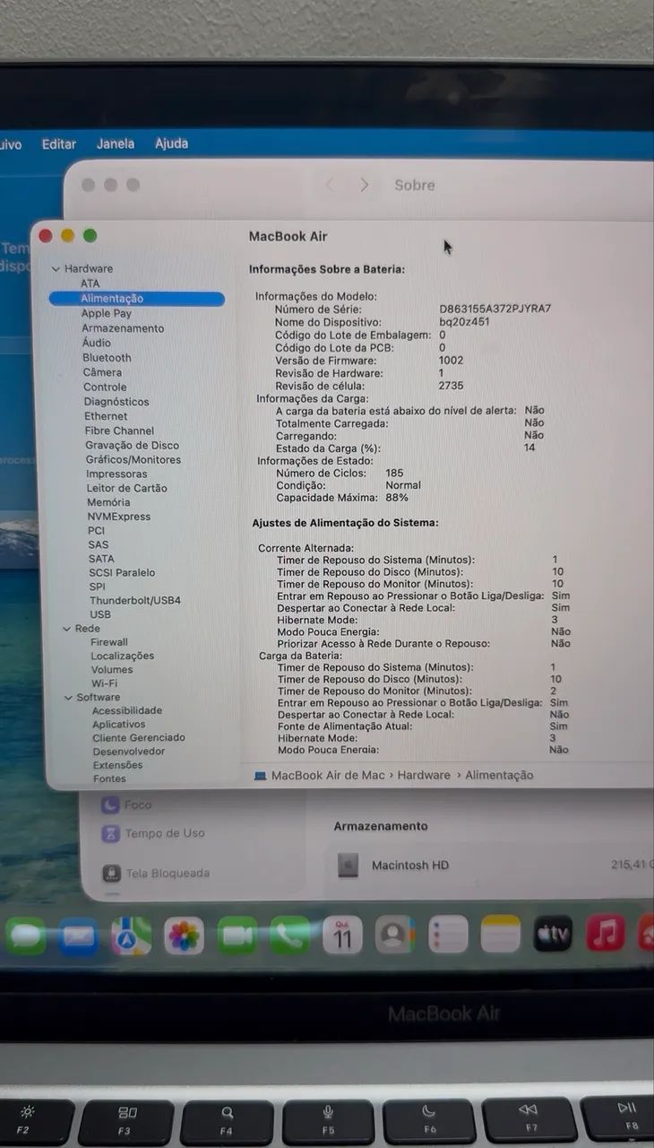Click the Foco moon icon in Settings sidebar
Viewport: 654px width, 1148px height.
[x=110, y=804]
